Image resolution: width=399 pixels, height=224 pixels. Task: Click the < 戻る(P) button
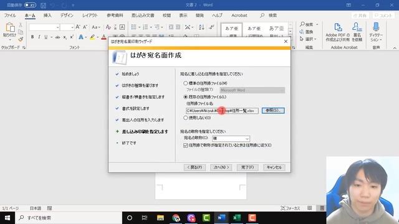point(195,167)
